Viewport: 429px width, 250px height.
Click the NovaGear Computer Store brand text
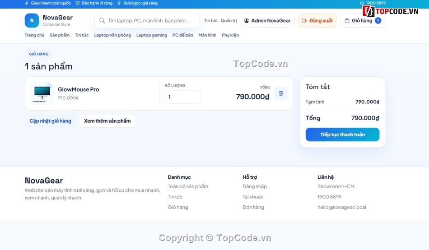tap(57, 20)
